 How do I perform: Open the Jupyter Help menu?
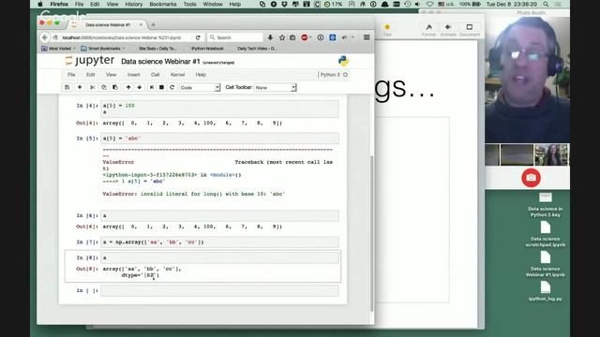[x=201, y=75]
